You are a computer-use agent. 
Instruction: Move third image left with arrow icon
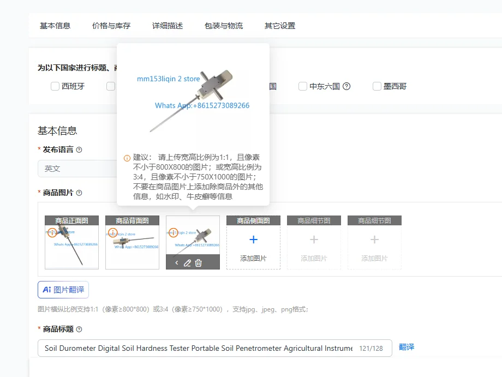pyautogui.click(x=177, y=263)
